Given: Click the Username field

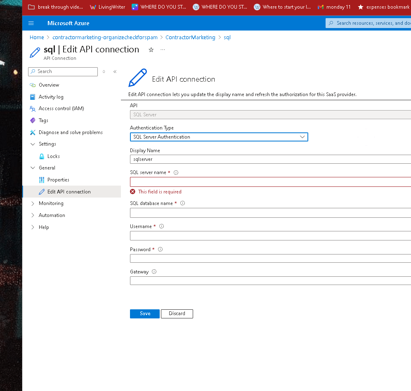Looking at the screenshot, I should (271, 236).
